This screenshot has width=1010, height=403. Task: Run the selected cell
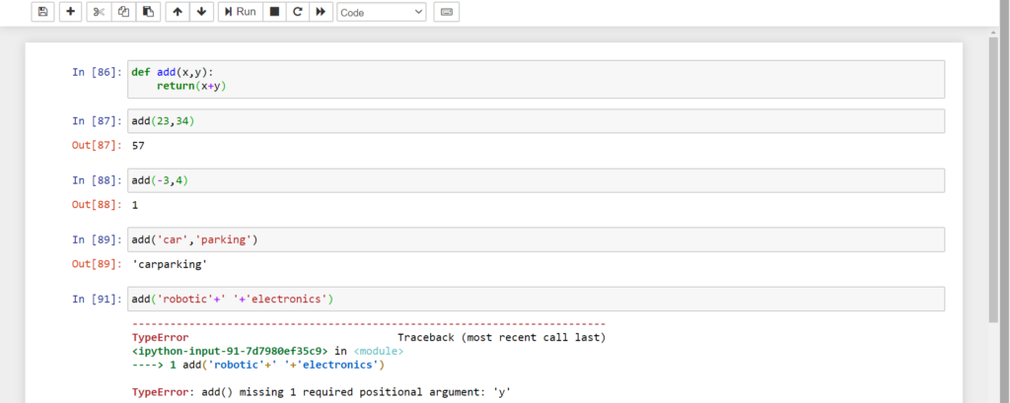tap(241, 12)
